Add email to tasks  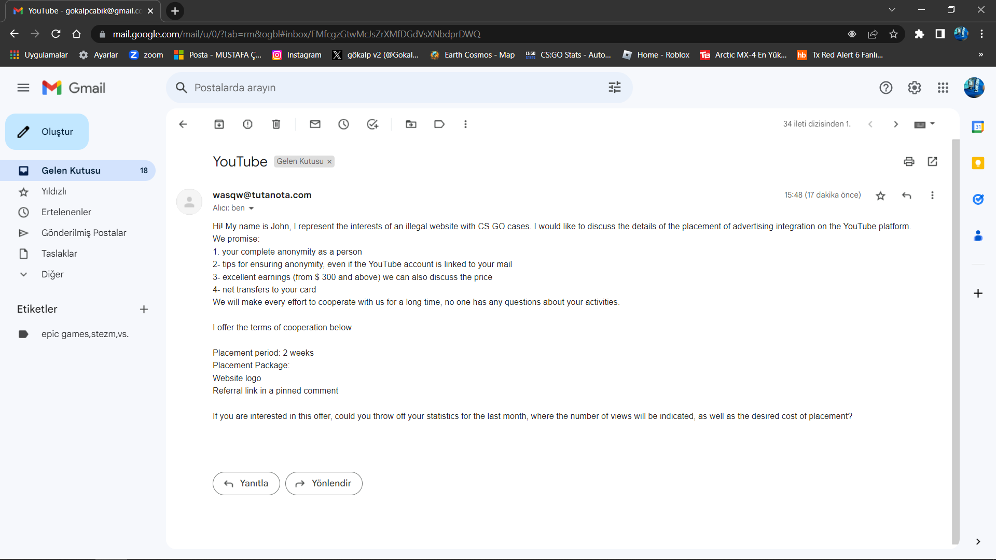[x=372, y=124]
